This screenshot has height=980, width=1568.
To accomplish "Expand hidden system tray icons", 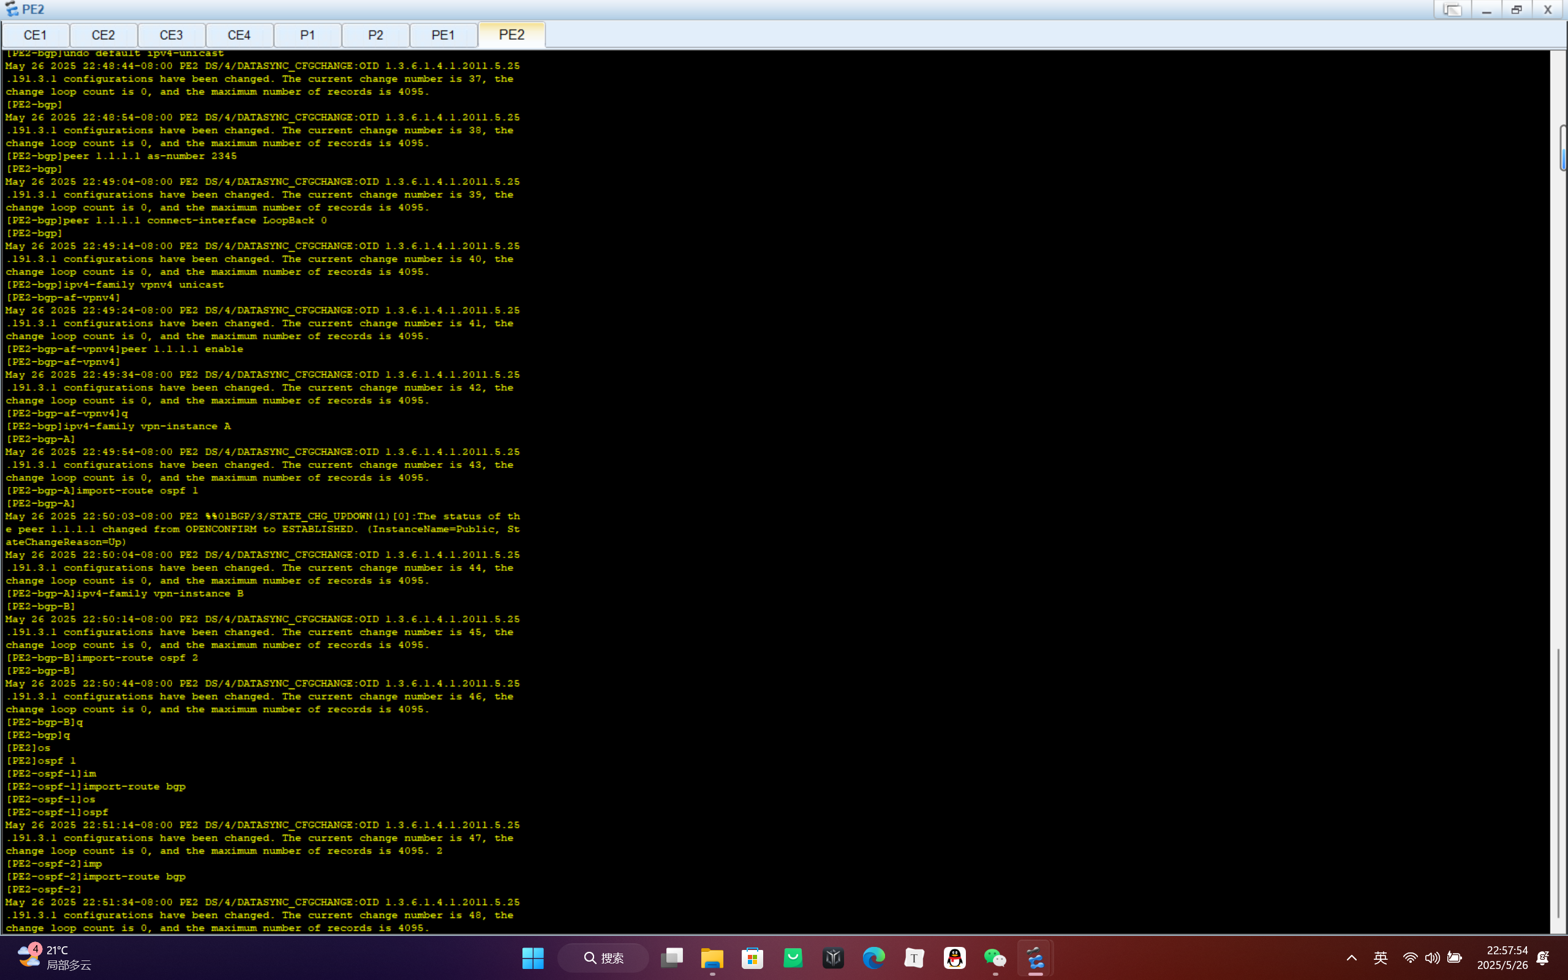I will (x=1352, y=958).
